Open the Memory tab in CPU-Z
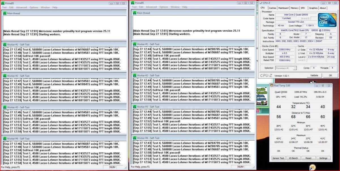The height and width of the screenshot is (171, 340). click(294, 8)
